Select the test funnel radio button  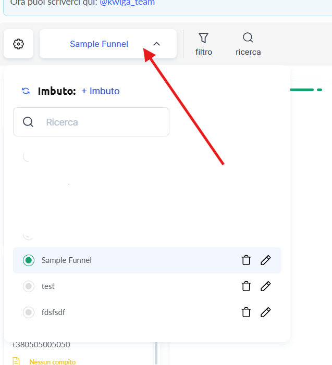(29, 286)
